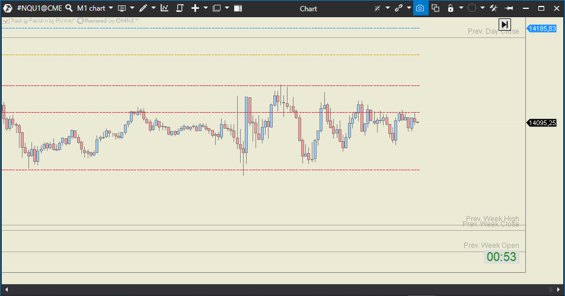Expand the plus icon dropdown arrow
The image size is (565, 296).
(x=206, y=8)
